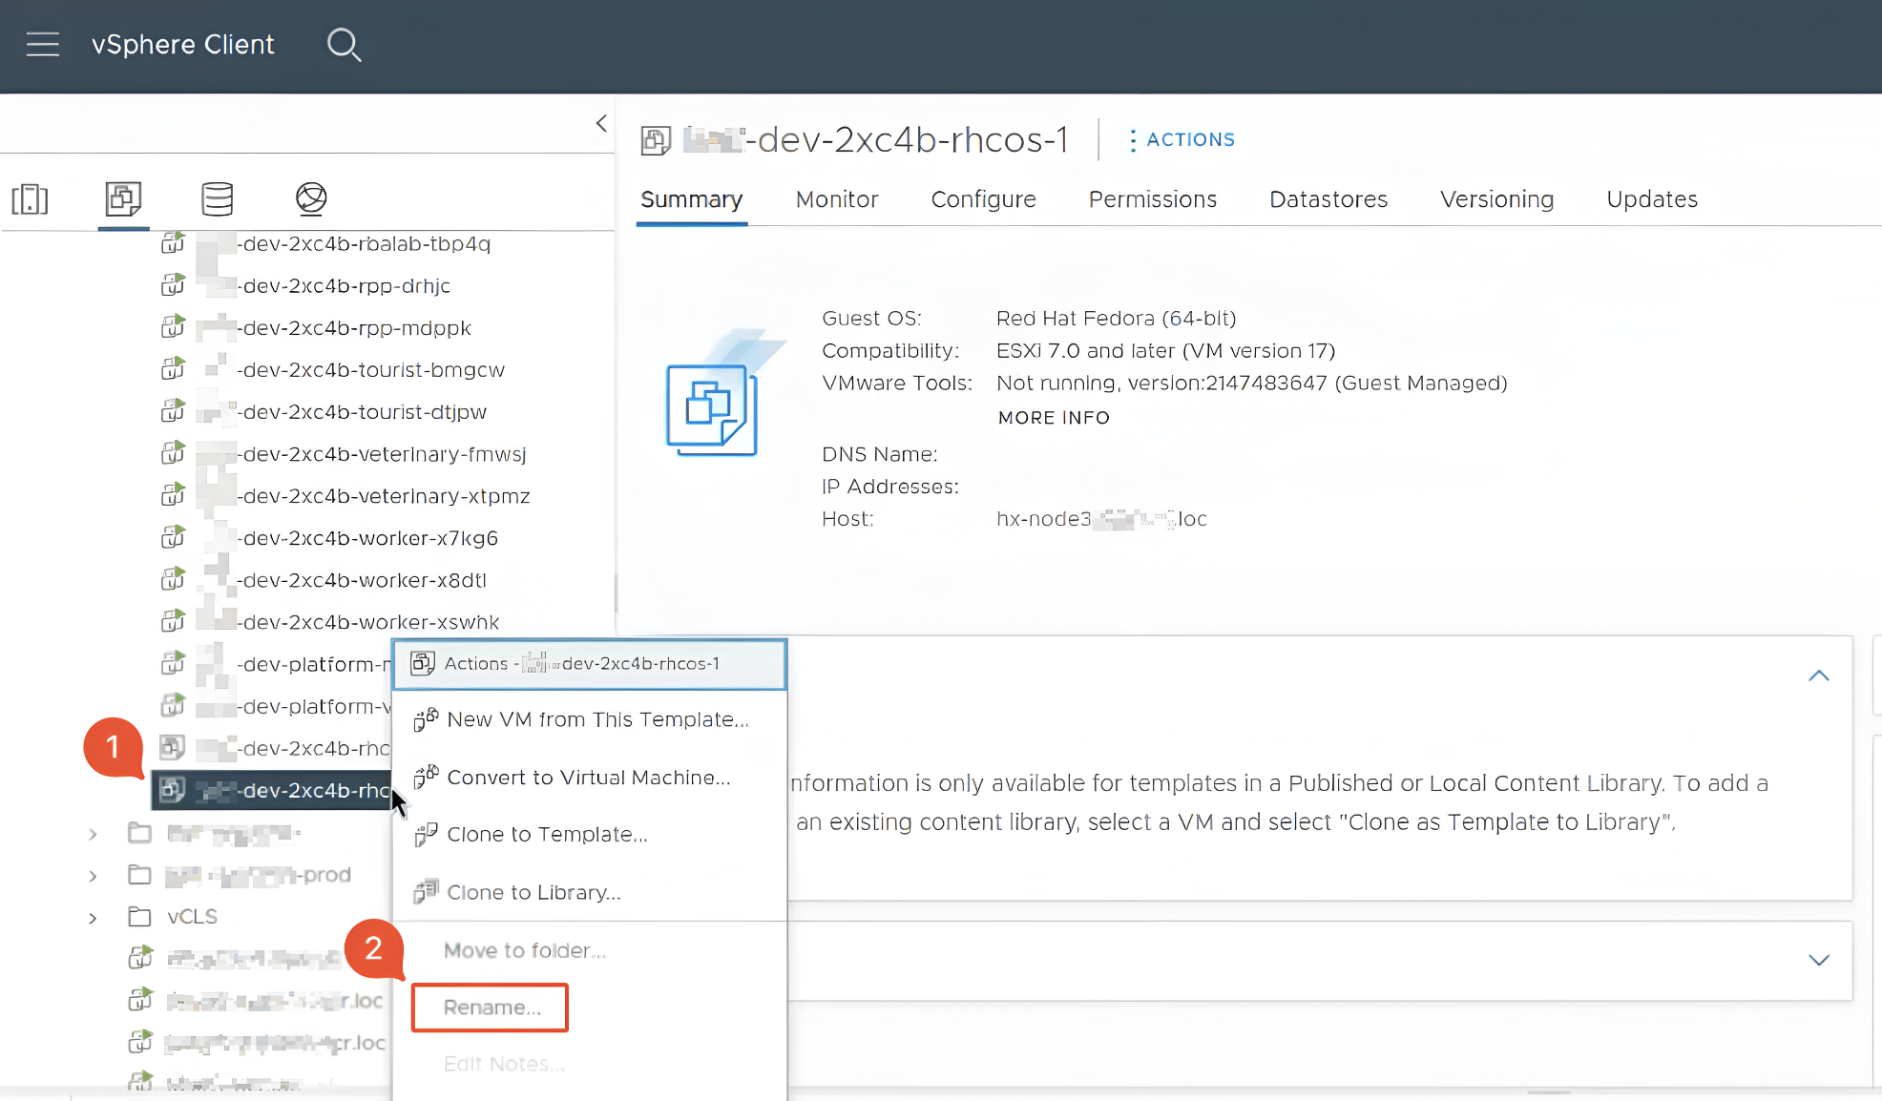Viewport: 1882px width, 1101px height.
Task: Open the hamburger navigation menu
Action: click(x=42, y=45)
